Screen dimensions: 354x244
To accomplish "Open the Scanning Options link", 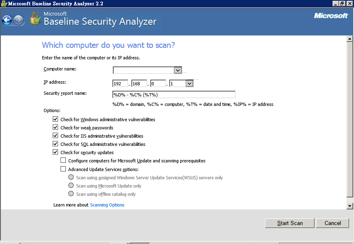I will [x=107, y=204].
